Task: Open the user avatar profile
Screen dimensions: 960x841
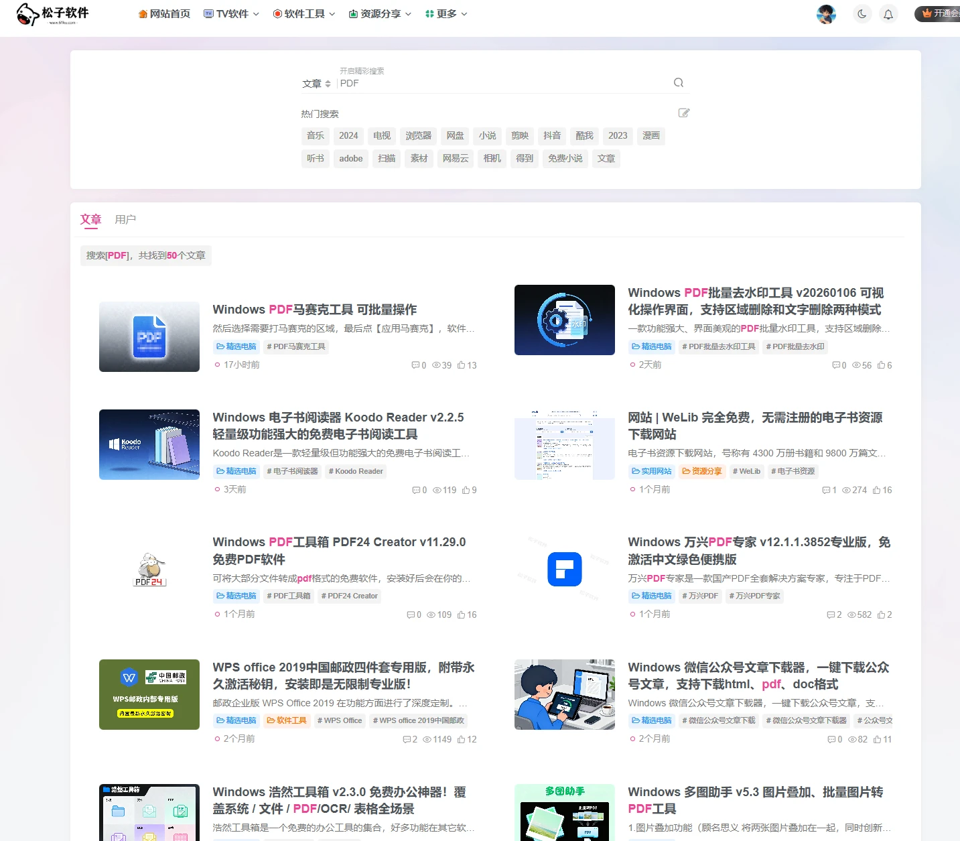Action: pyautogui.click(x=826, y=14)
